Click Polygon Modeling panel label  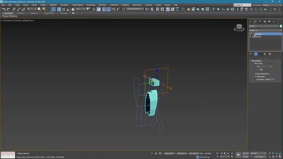click(10, 16)
